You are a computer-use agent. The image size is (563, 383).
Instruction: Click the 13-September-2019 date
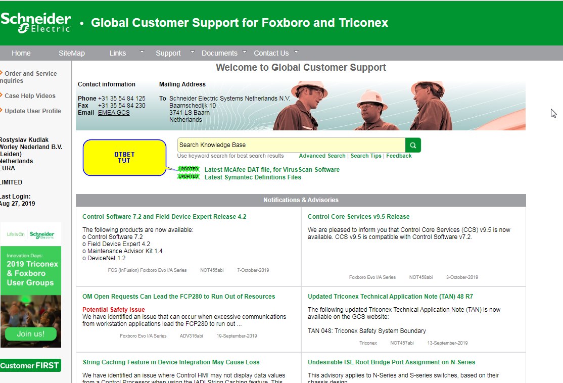click(447, 343)
